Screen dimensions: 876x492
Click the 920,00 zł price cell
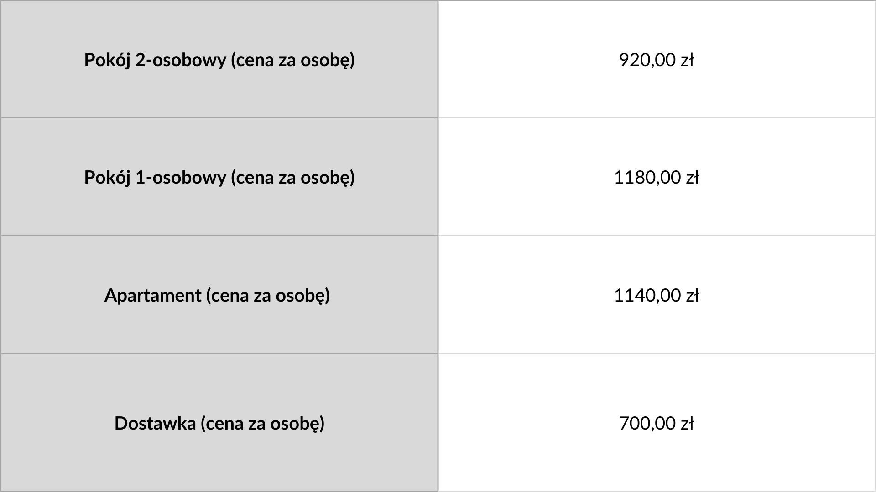[657, 59]
